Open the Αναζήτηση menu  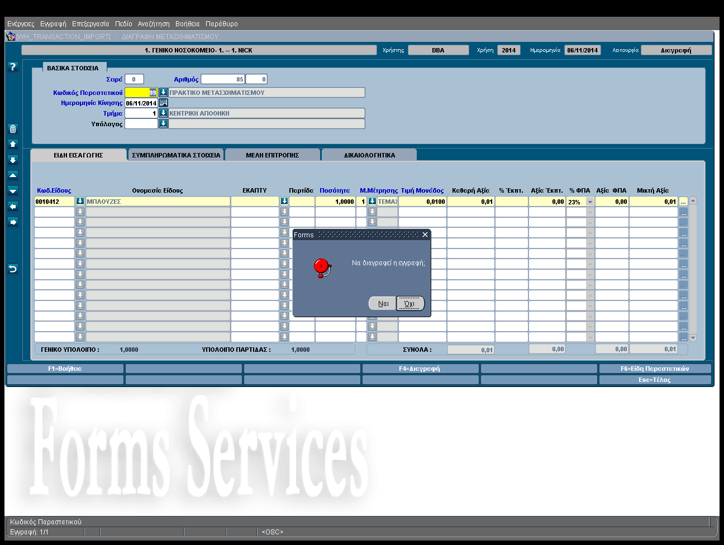tap(154, 24)
